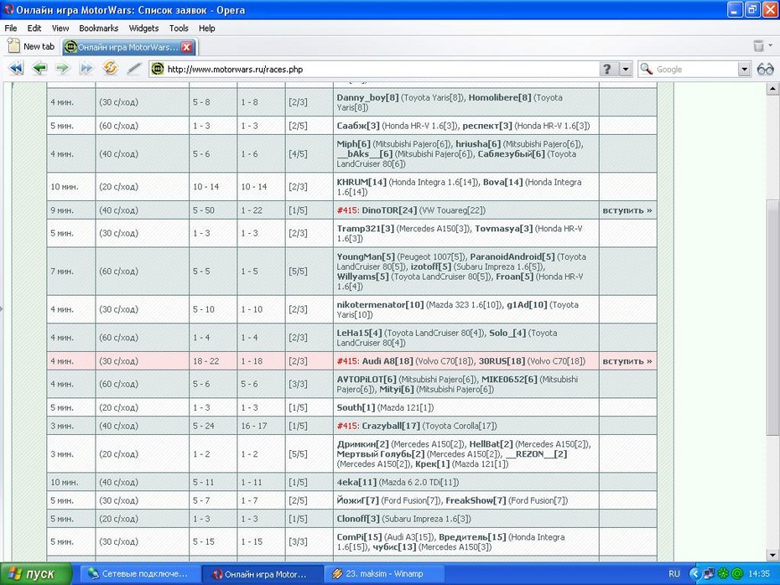Open player AVTOPiLOT[6] profile
The height and width of the screenshot is (585, 780).
[367, 379]
